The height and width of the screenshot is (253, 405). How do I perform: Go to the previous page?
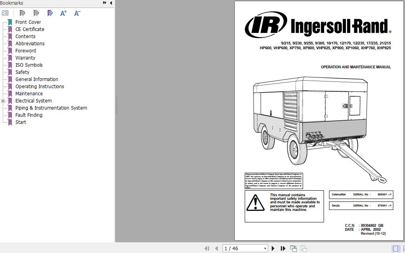(x=217, y=248)
